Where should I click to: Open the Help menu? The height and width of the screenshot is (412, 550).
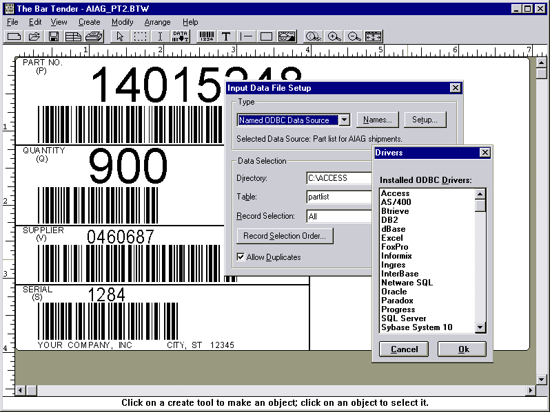[x=190, y=22]
